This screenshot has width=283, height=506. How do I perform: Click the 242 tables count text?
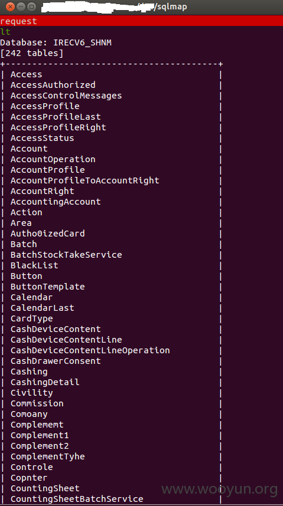(32, 53)
